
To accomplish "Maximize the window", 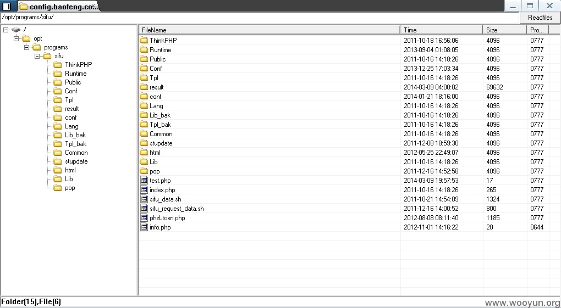I will pyautogui.click(x=530, y=5).
